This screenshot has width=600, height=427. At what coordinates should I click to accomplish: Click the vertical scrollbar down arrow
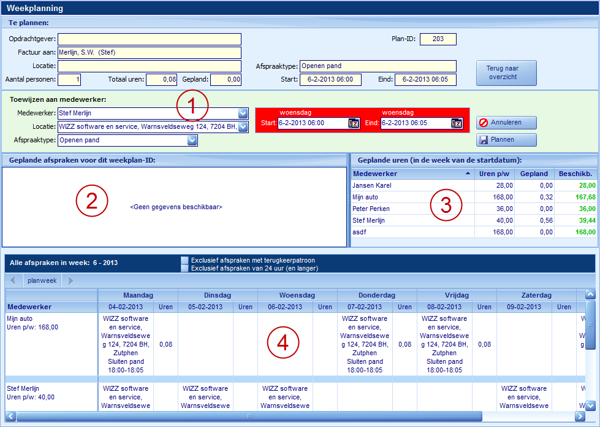(x=590, y=406)
